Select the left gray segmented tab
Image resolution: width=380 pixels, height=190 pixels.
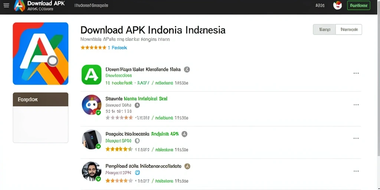coord(324,30)
